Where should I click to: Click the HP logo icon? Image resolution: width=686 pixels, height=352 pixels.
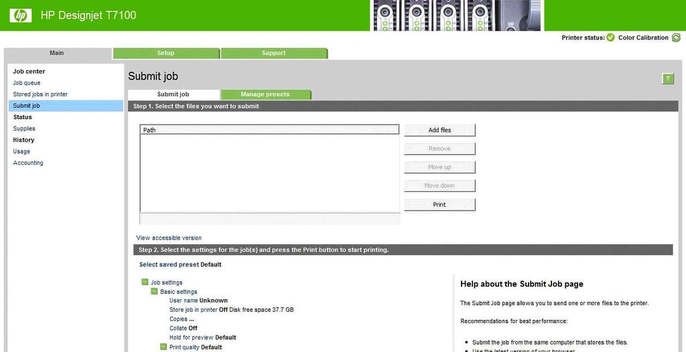tap(21, 15)
